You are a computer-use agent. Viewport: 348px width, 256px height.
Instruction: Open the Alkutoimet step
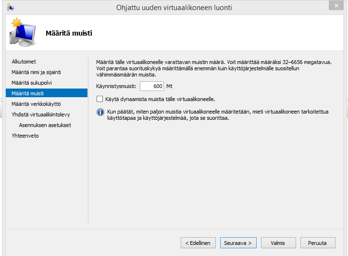click(x=24, y=62)
